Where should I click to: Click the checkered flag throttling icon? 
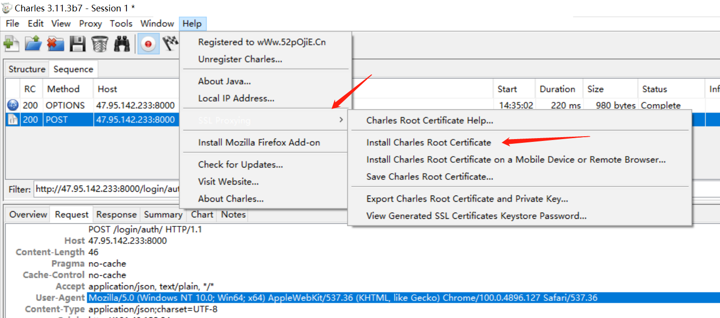point(171,44)
